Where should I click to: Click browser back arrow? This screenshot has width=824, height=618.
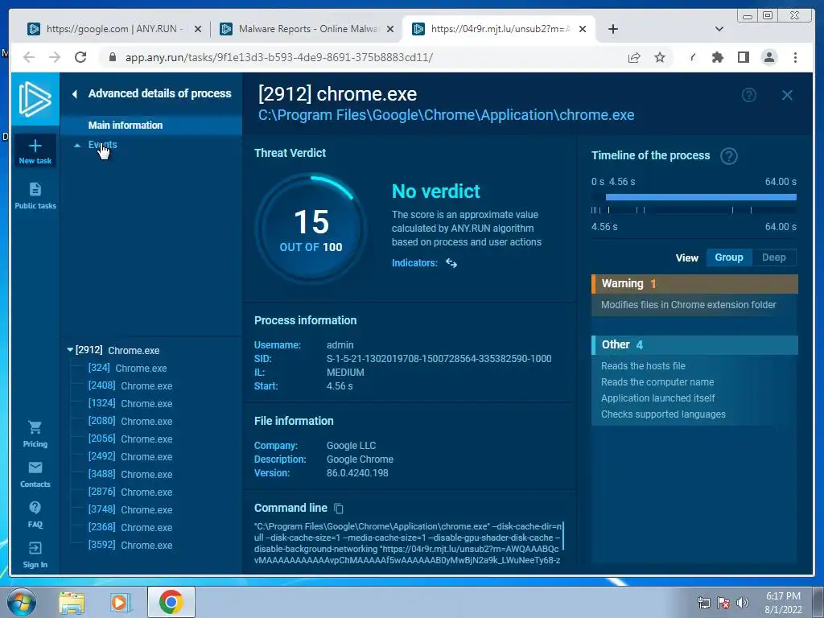click(x=29, y=57)
